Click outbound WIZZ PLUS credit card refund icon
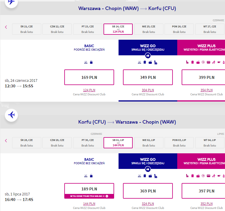The image size is (225, 211). click(208, 62)
